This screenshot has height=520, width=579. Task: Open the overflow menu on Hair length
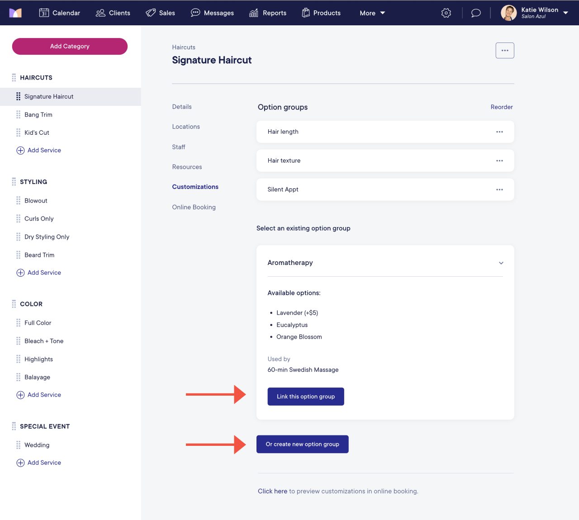point(499,132)
